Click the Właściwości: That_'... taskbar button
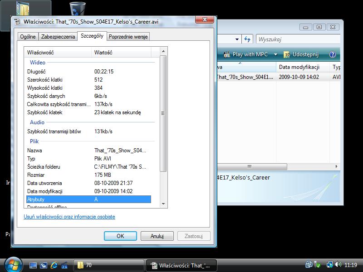 [181, 265]
